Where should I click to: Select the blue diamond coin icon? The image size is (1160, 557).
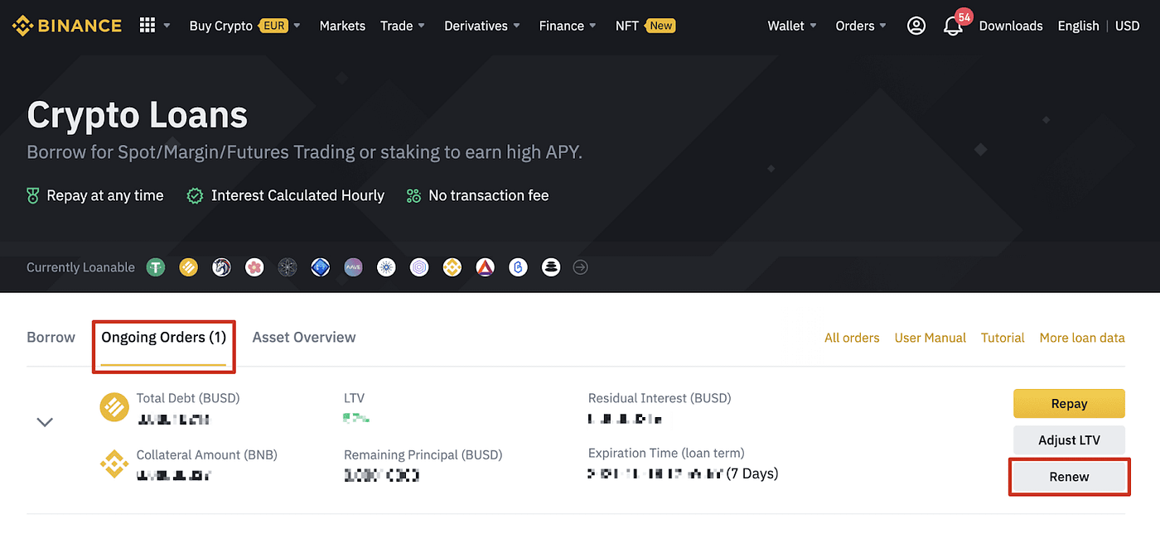pos(321,267)
